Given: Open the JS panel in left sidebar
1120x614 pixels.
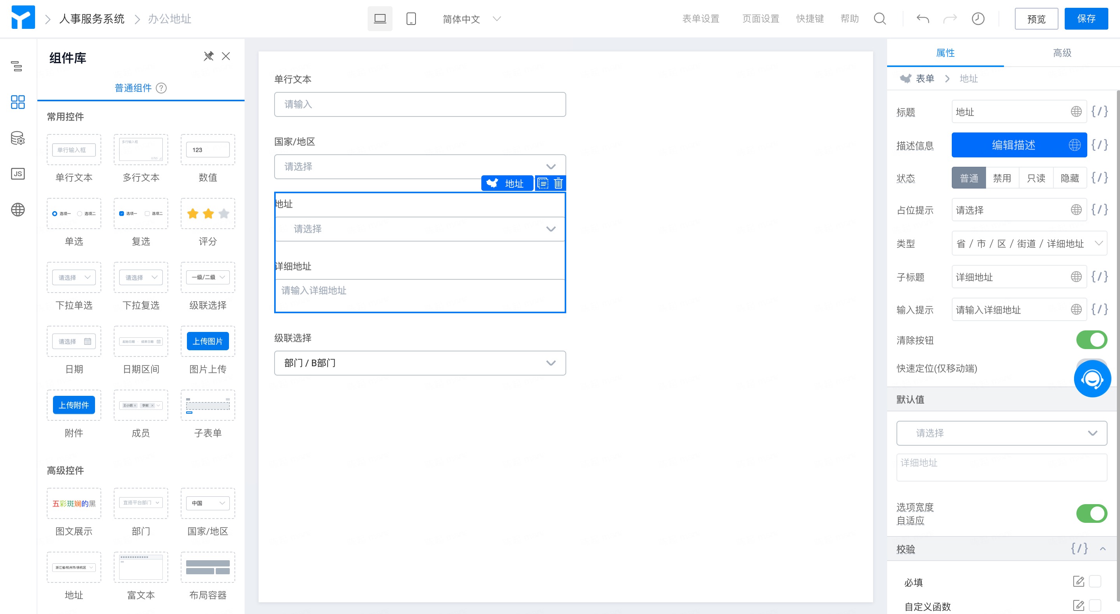Looking at the screenshot, I should pos(18,173).
